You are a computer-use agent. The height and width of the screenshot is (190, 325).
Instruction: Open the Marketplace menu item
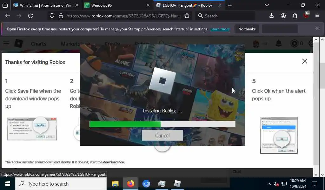coord(76,44)
